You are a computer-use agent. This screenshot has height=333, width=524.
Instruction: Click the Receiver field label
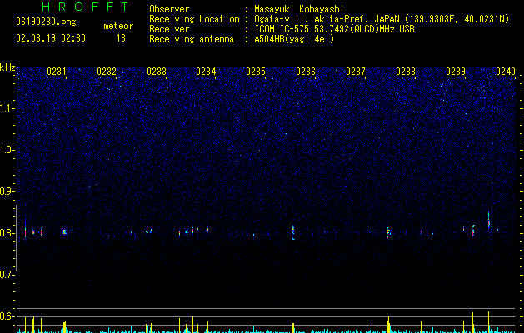coord(169,29)
